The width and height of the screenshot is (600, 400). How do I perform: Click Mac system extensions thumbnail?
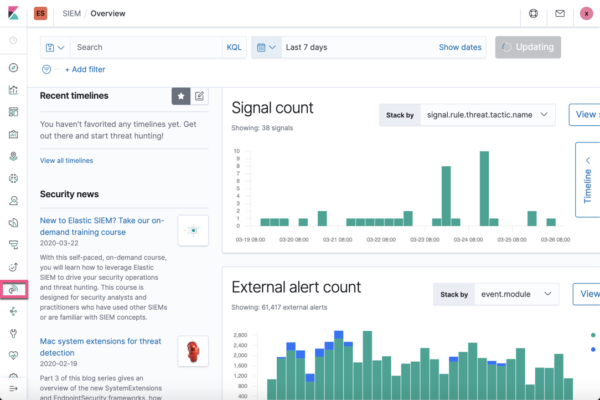(x=193, y=351)
